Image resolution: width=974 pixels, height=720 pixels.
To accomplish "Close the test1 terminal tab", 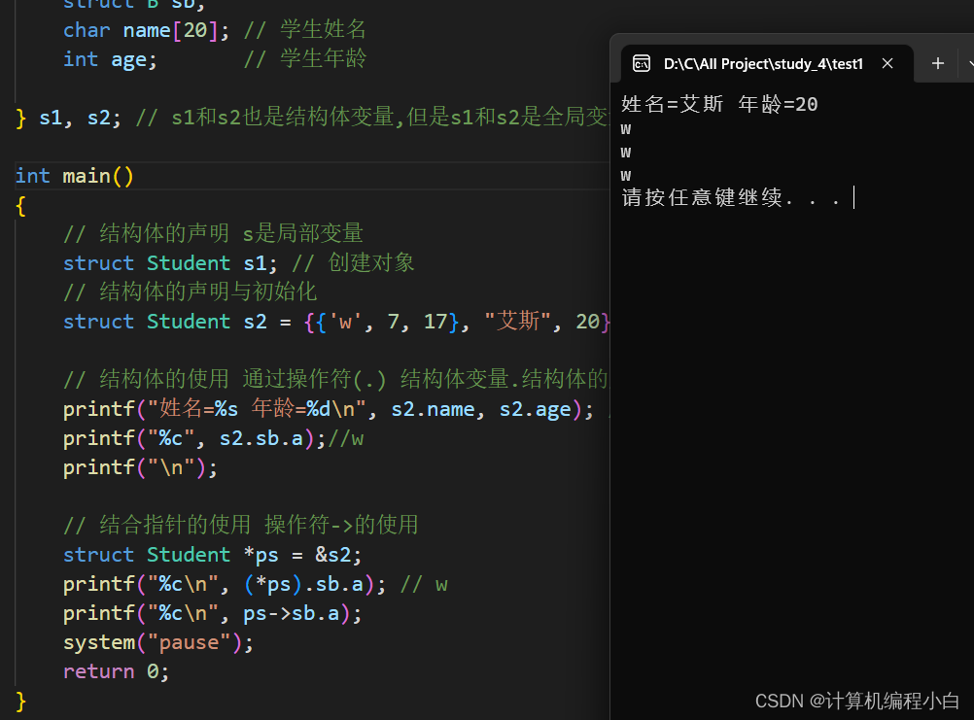I will click(887, 64).
